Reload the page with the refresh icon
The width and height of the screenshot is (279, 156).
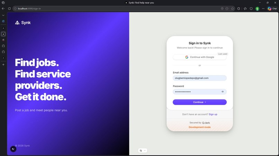click(9, 9)
